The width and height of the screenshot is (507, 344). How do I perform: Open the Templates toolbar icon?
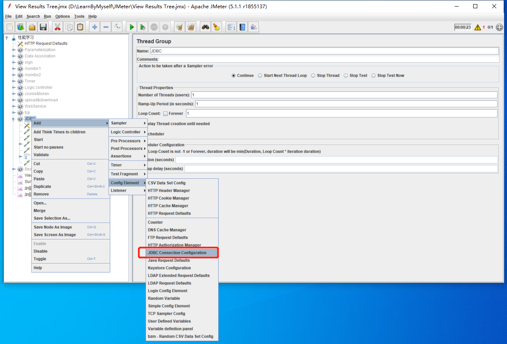[x=21, y=27]
